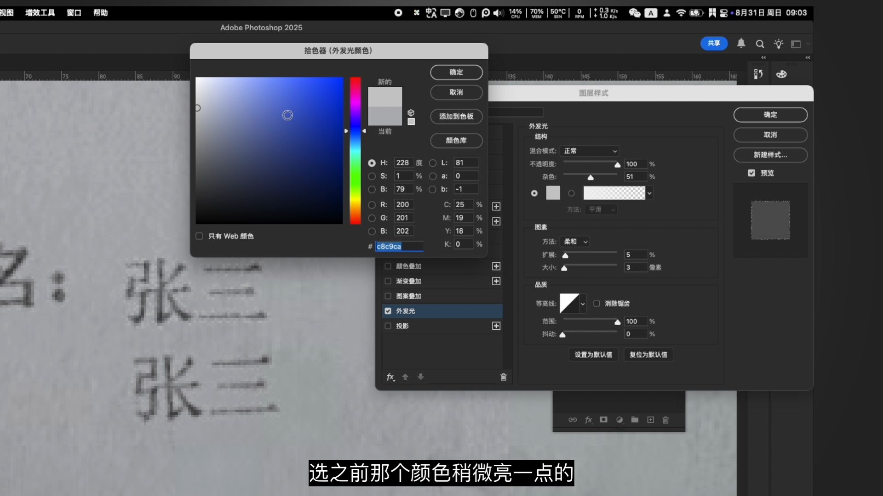Image resolution: width=883 pixels, height=496 pixels.
Task: Click the new group folder icon
Action: tap(635, 420)
